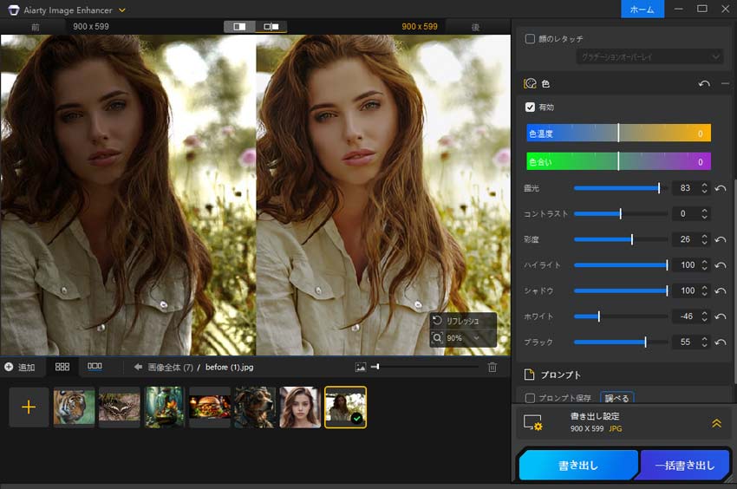This screenshot has height=489, width=737.
Task: Select side-by-side compare view mode
Action: point(271,27)
